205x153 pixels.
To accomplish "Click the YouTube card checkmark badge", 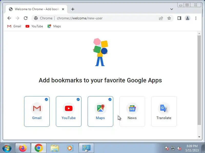I will coord(78,99).
